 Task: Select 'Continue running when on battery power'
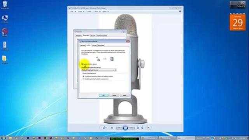click(83, 76)
